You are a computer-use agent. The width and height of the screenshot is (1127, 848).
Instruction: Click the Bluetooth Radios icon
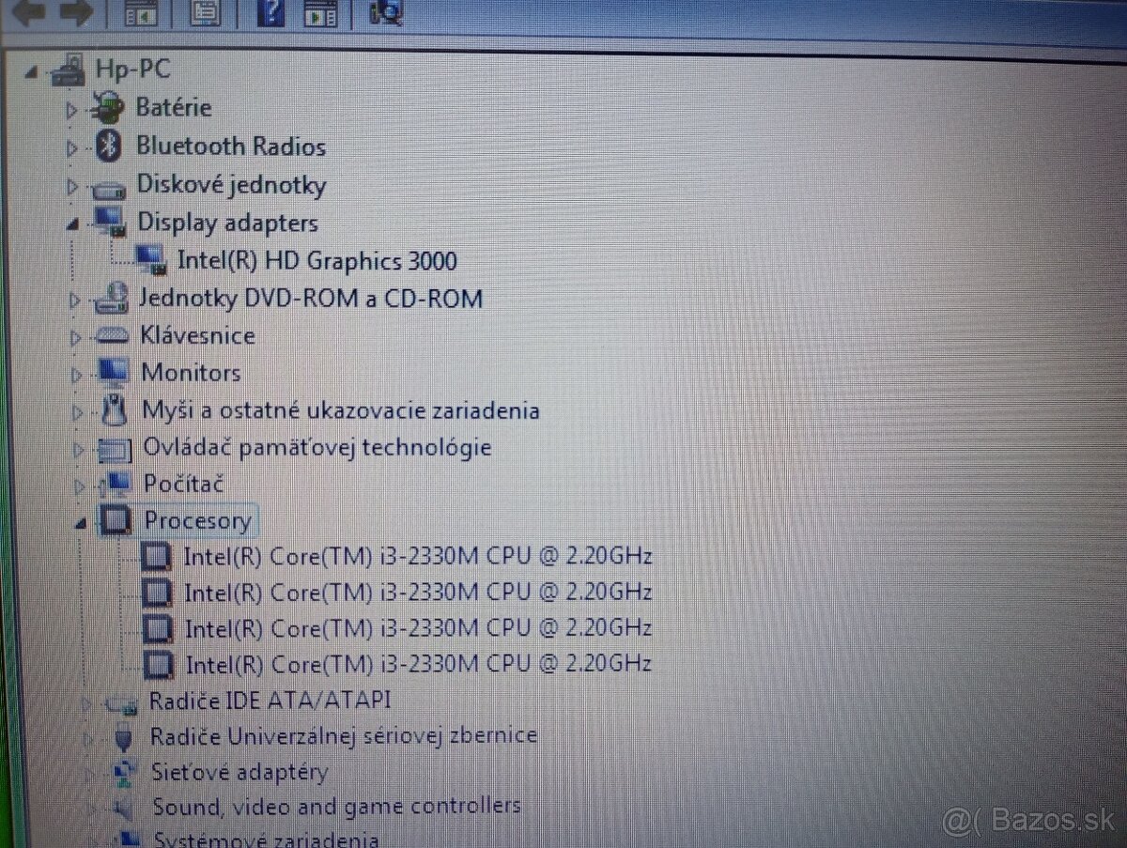click(x=110, y=146)
